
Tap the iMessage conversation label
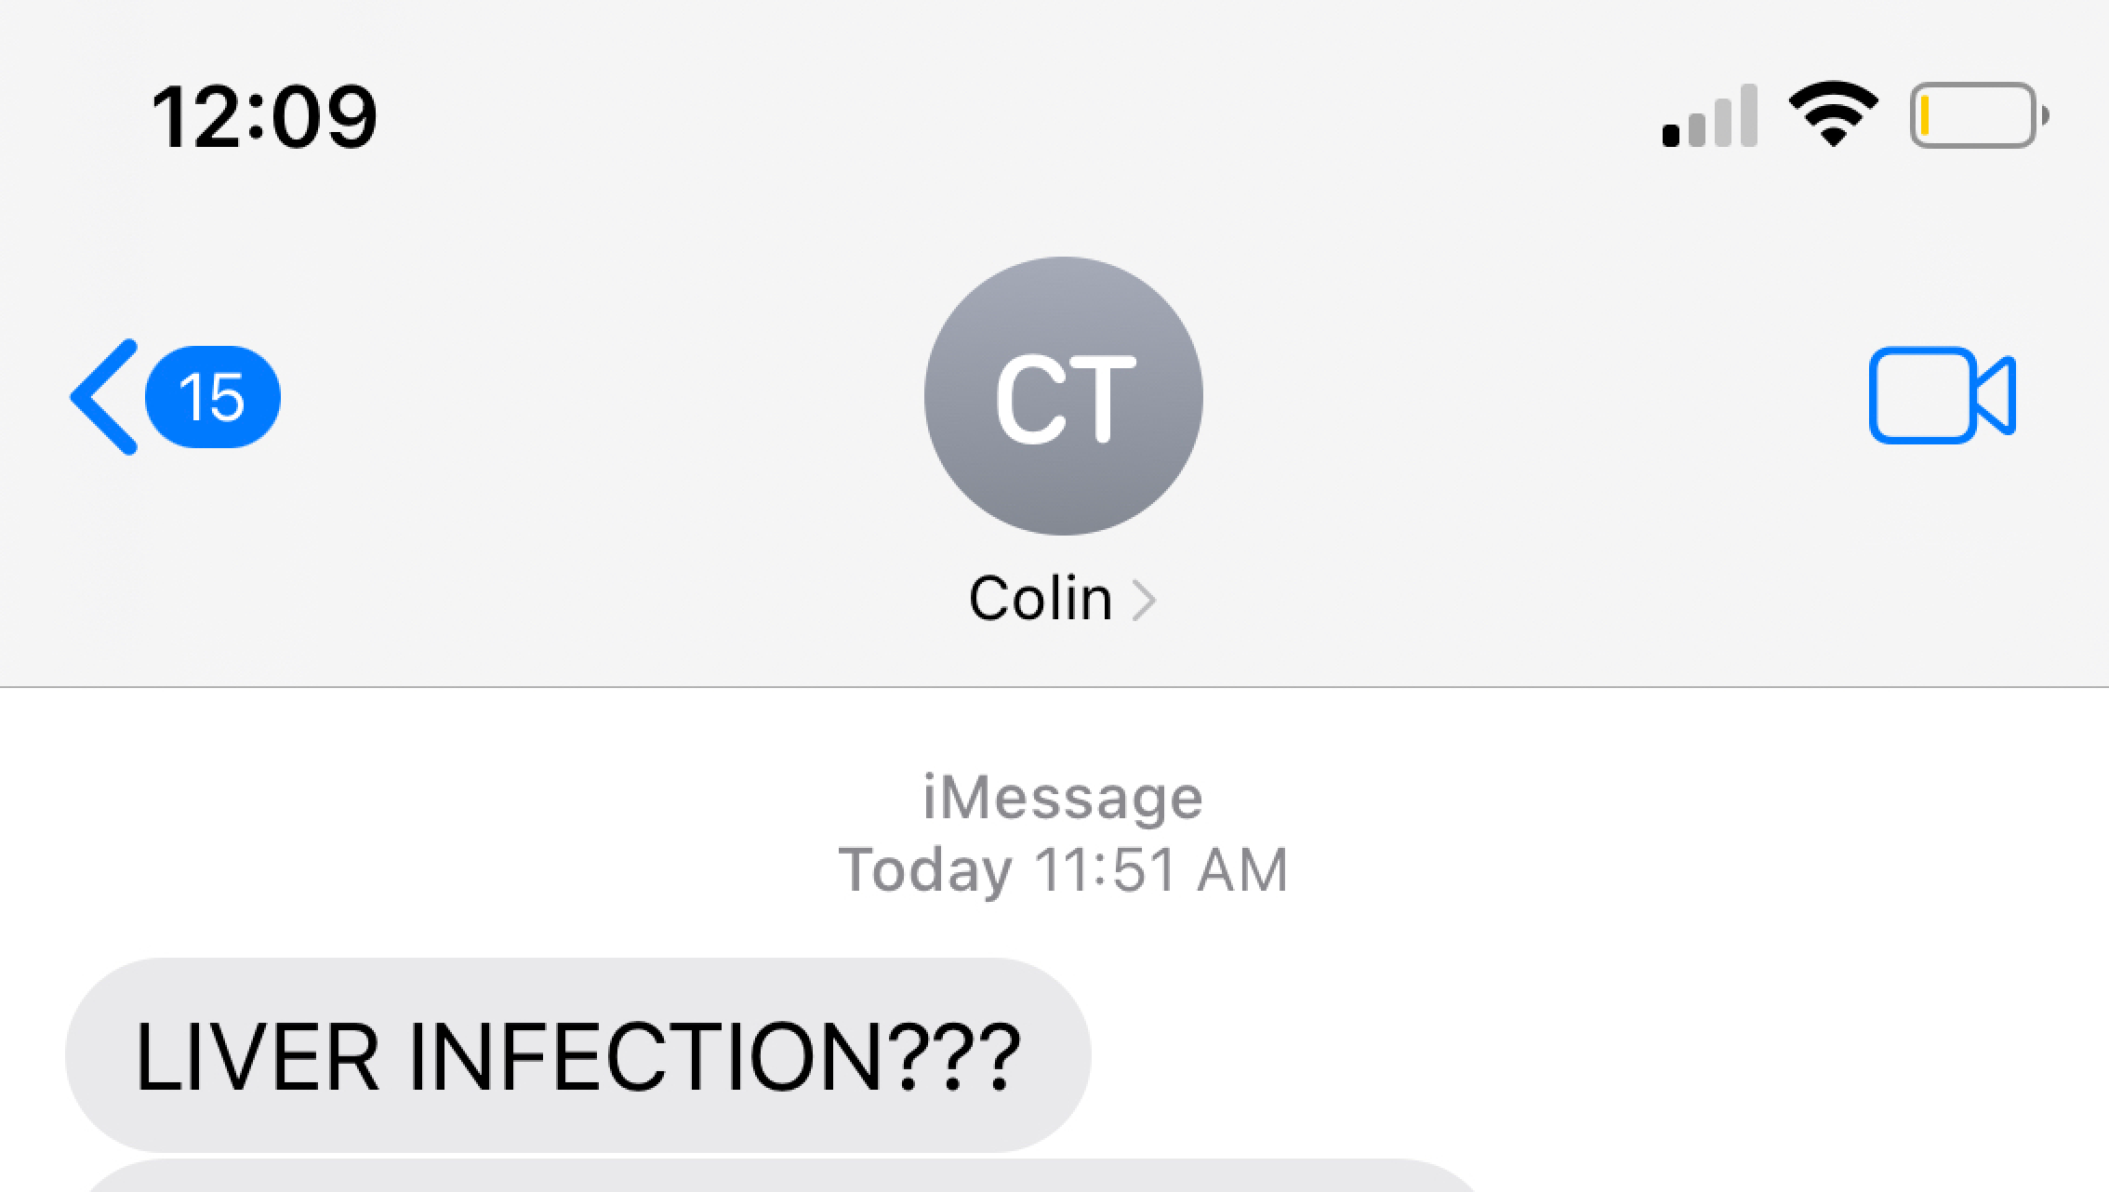point(1063,798)
